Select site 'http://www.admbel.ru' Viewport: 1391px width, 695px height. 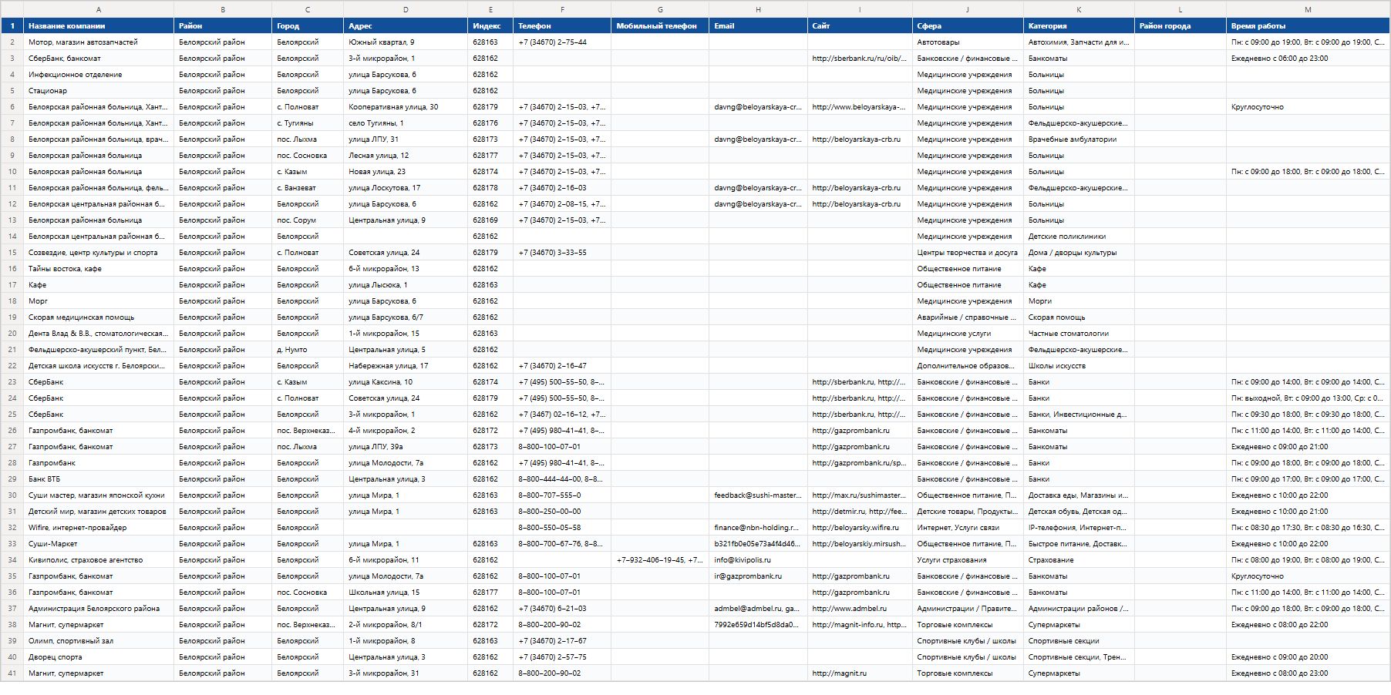(x=860, y=609)
